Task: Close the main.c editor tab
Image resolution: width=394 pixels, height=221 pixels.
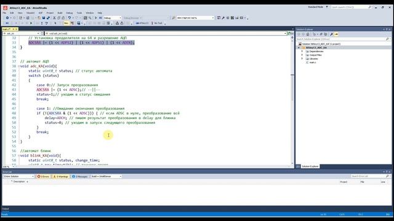Action: coord(17,29)
